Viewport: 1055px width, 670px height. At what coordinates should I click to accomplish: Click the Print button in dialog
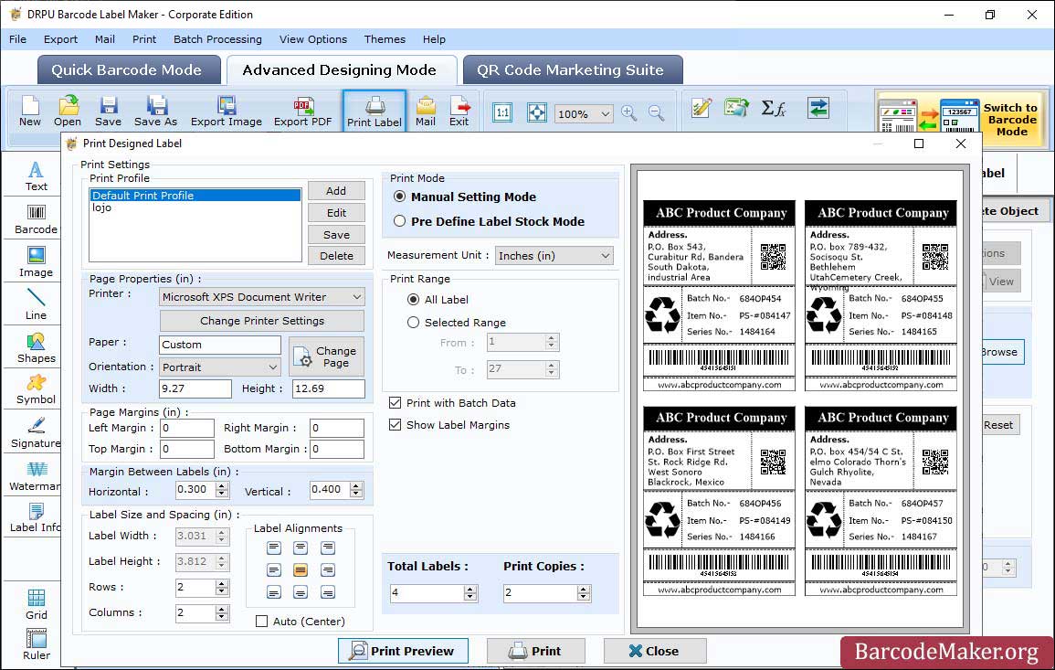pyautogui.click(x=535, y=651)
